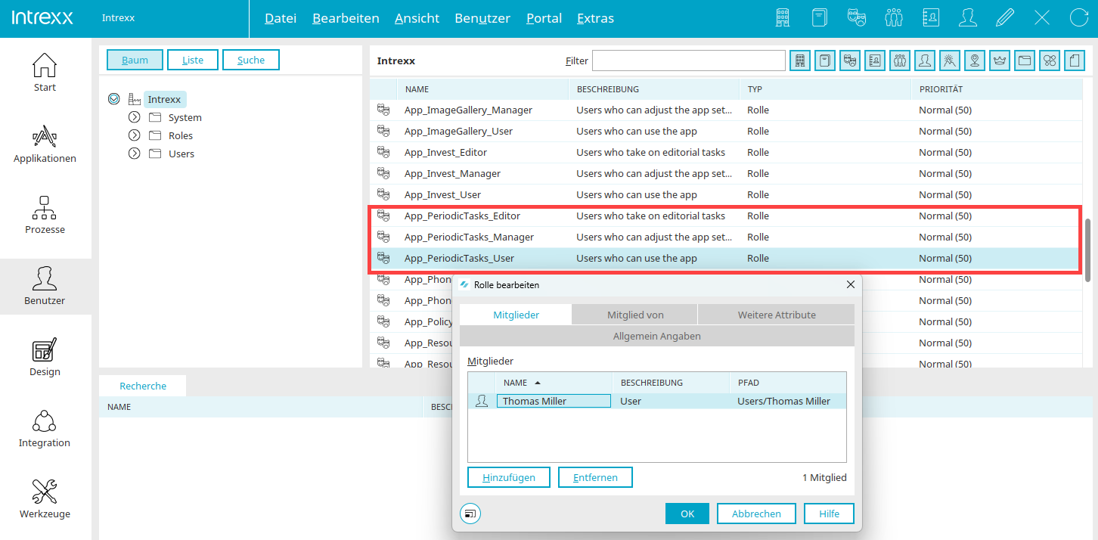Toggle the address book filter button
The height and width of the screenshot is (540, 1098).
[x=874, y=61]
